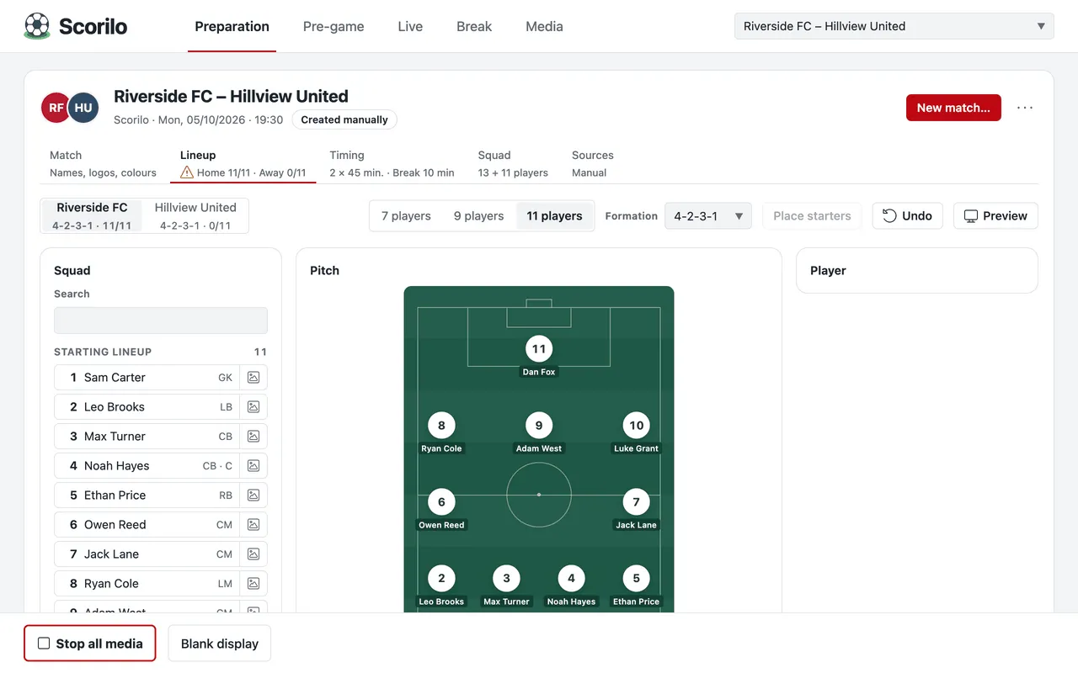Select player 9 Adam West on pitch
Screen dimensions: 1078x673
(539, 432)
